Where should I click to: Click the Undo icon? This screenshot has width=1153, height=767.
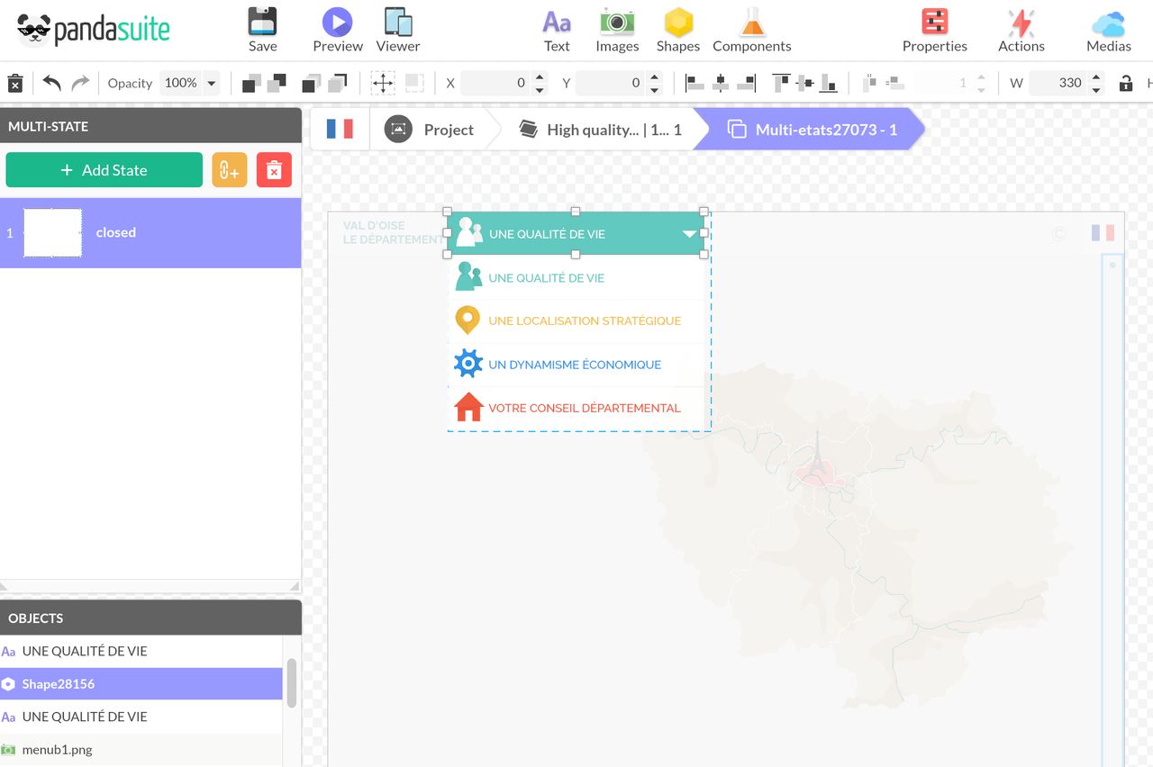click(x=51, y=82)
